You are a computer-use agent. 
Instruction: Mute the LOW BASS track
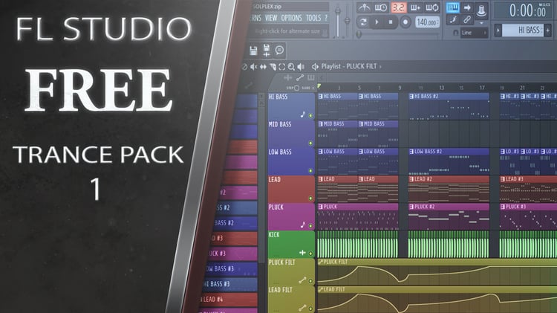(x=310, y=171)
